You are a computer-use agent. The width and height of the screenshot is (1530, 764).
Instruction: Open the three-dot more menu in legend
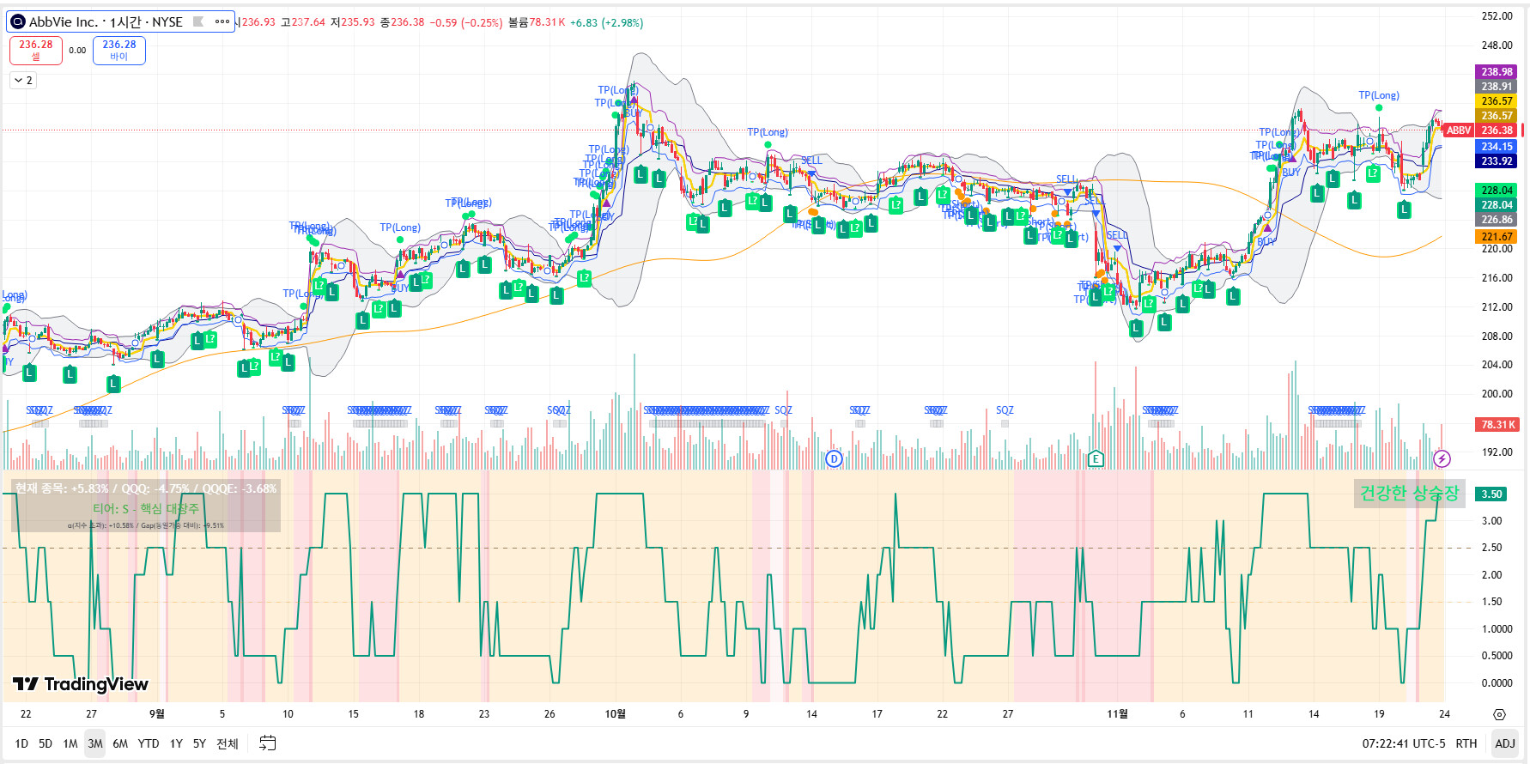tap(222, 21)
